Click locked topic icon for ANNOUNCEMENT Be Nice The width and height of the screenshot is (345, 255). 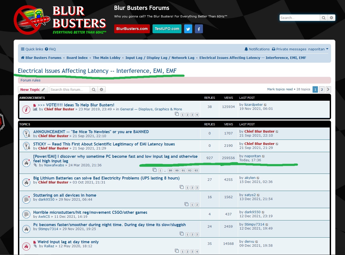pos(26,133)
